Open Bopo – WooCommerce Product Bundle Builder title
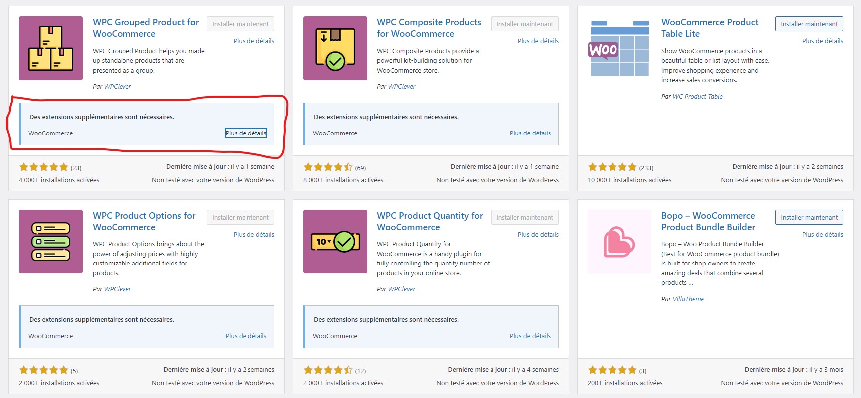The height and width of the screenshot is (398, 861). click(x=708, y=221)
